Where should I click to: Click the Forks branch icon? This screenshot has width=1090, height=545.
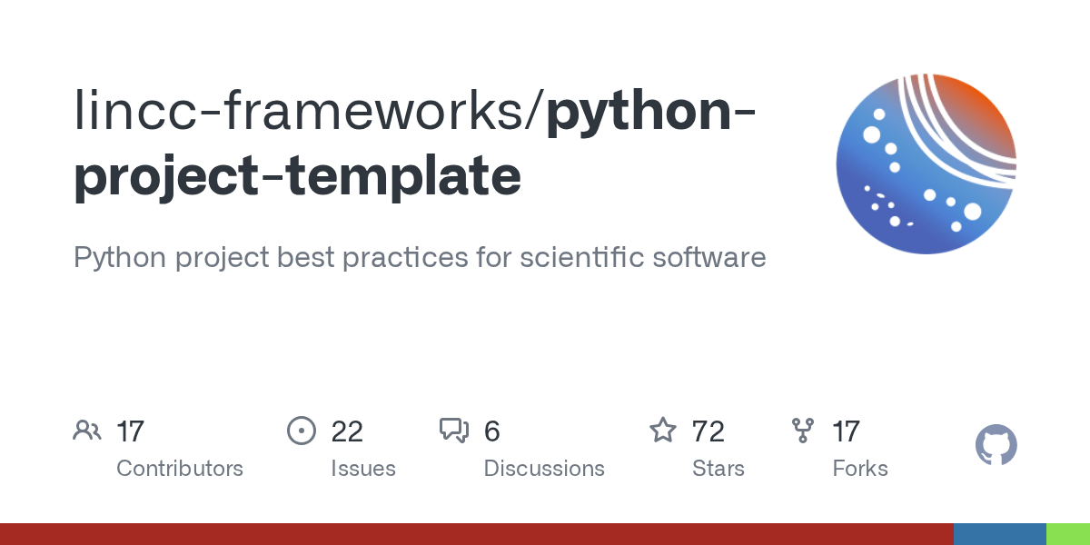click(x=803, y=431)
